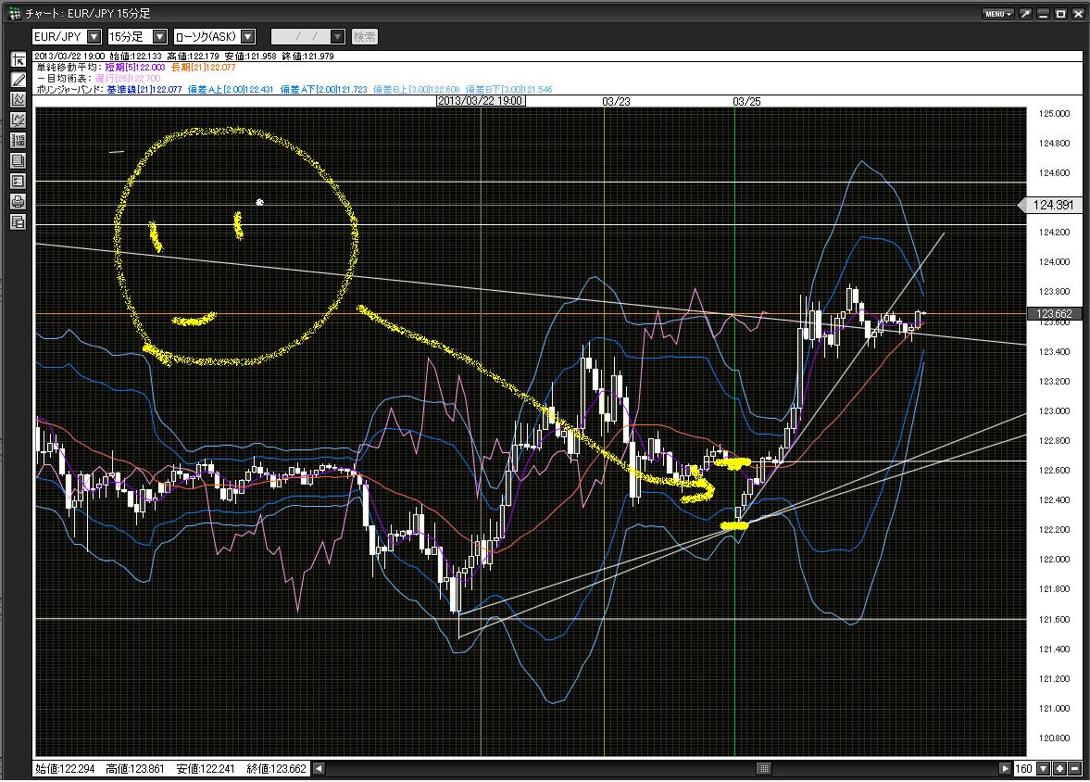Open the date picker dropdown arrow
Viewport: 1090px width, 782px height.
tap(337, 37)
